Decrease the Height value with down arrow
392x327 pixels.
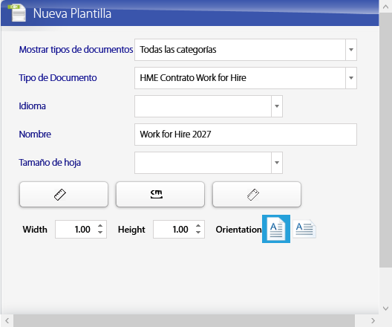pyautogui.click(x=198, y=233)
